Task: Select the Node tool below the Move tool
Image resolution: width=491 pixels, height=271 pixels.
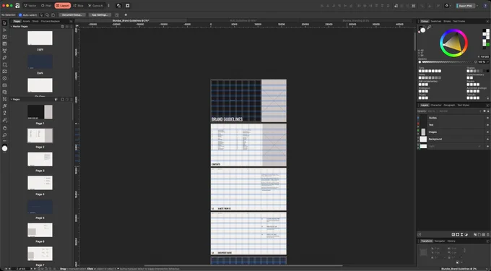Action: pyautogui.click(x=4, y=30)
